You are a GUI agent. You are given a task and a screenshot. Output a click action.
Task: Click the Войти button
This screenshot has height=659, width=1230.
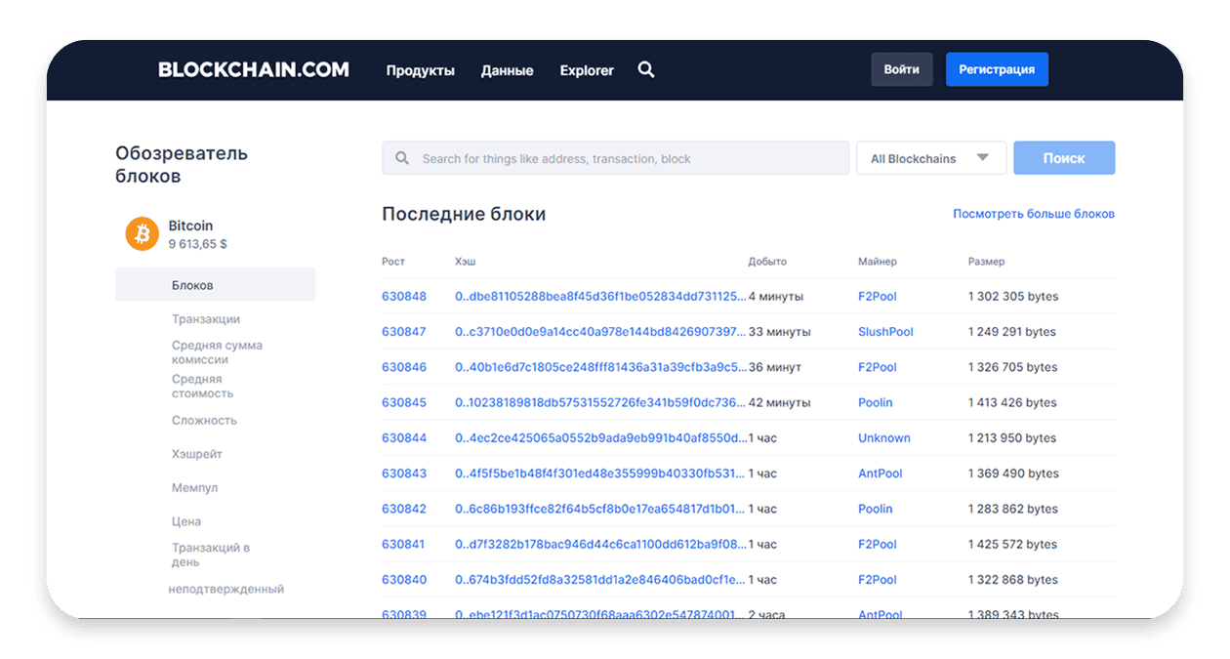[902, 69]
